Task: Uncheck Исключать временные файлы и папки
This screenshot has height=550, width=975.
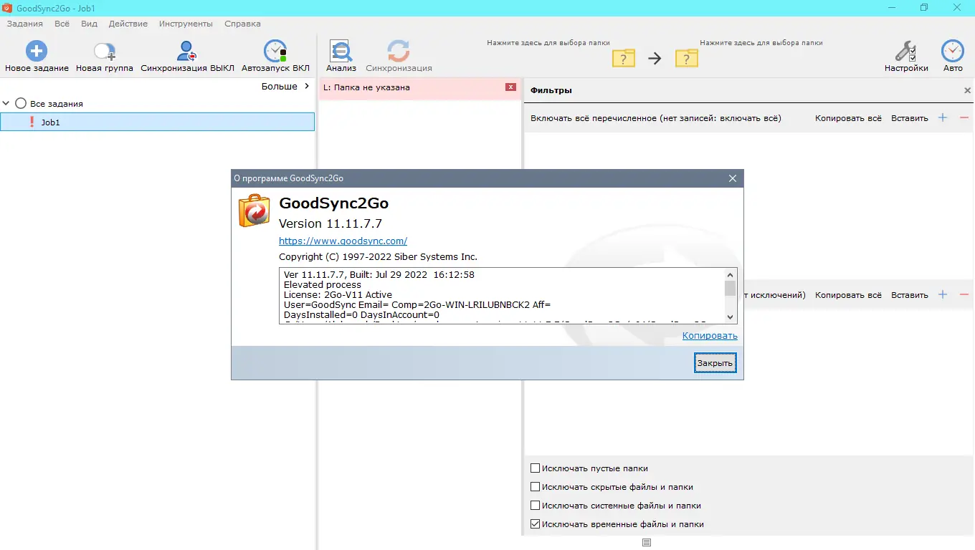Action: [535, 524]
